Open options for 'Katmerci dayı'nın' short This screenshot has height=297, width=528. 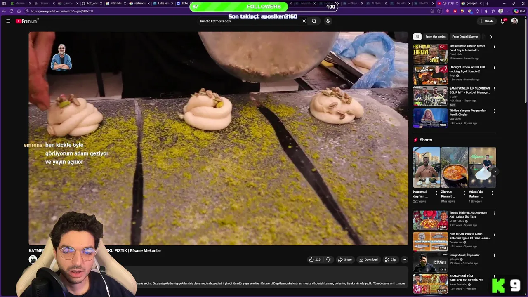tap(436, 193)
